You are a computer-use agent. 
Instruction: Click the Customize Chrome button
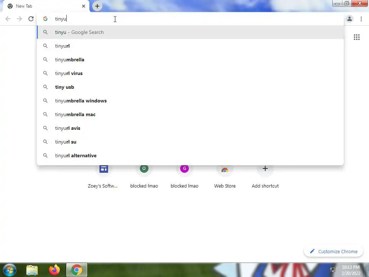pos(333,251)
